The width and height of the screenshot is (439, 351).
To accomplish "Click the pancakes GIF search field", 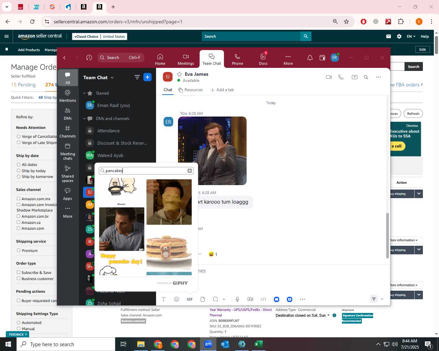I will (x=145, y=171).
